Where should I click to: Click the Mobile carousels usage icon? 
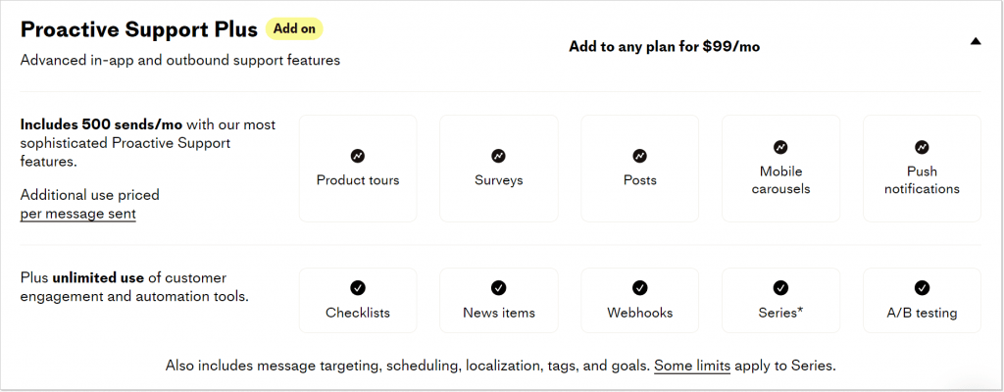coord(780,147)
